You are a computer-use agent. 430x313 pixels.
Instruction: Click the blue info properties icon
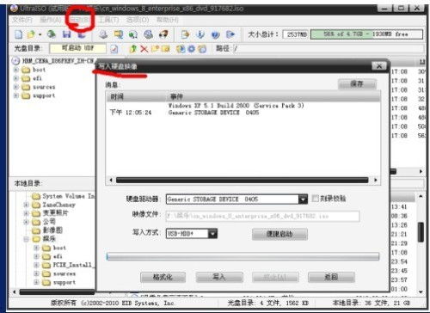[200, 34]
